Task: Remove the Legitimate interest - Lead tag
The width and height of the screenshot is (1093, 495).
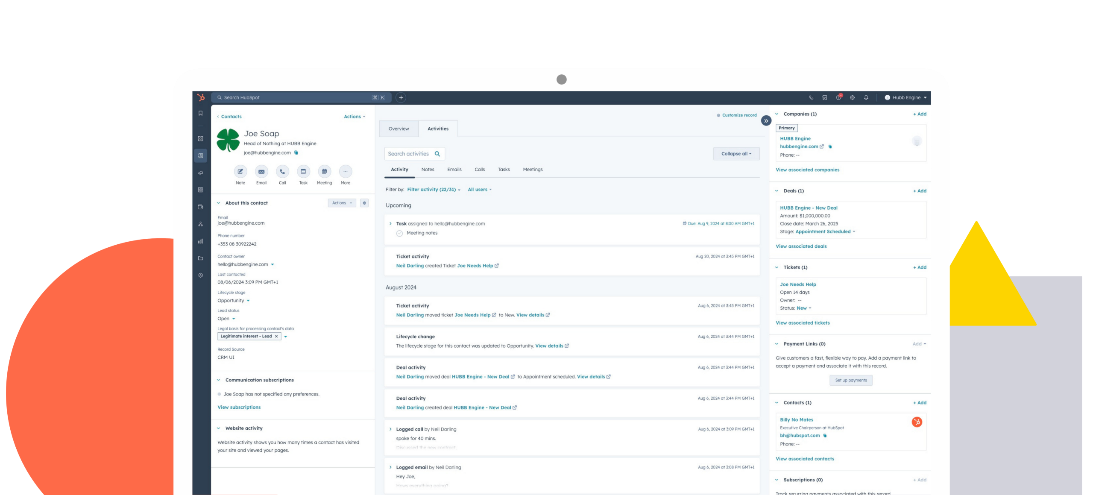Action: point(276,337)
